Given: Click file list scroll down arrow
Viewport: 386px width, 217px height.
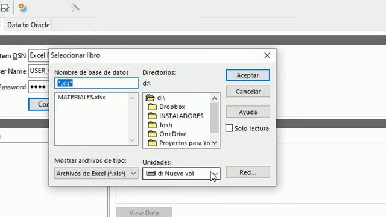Looking at the screenshot, I should click(x=133, y=140).
